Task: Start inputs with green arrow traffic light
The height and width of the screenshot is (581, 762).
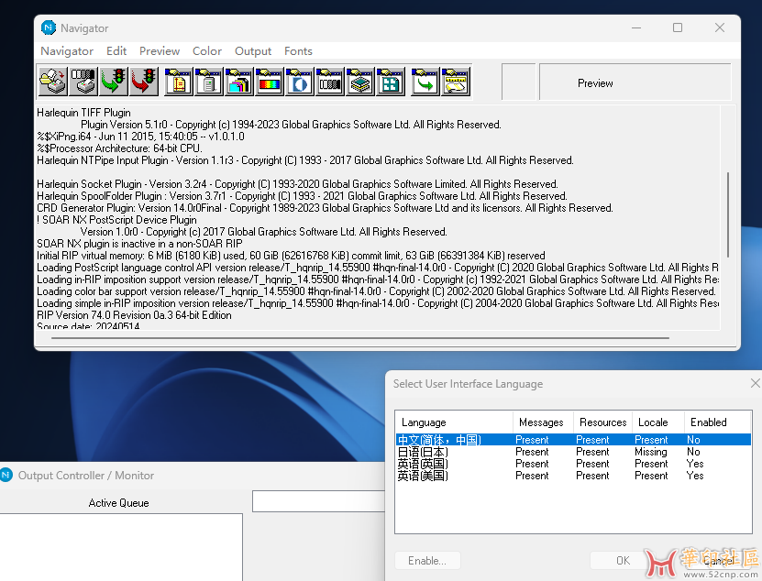Action: click(x=113, y=82)
